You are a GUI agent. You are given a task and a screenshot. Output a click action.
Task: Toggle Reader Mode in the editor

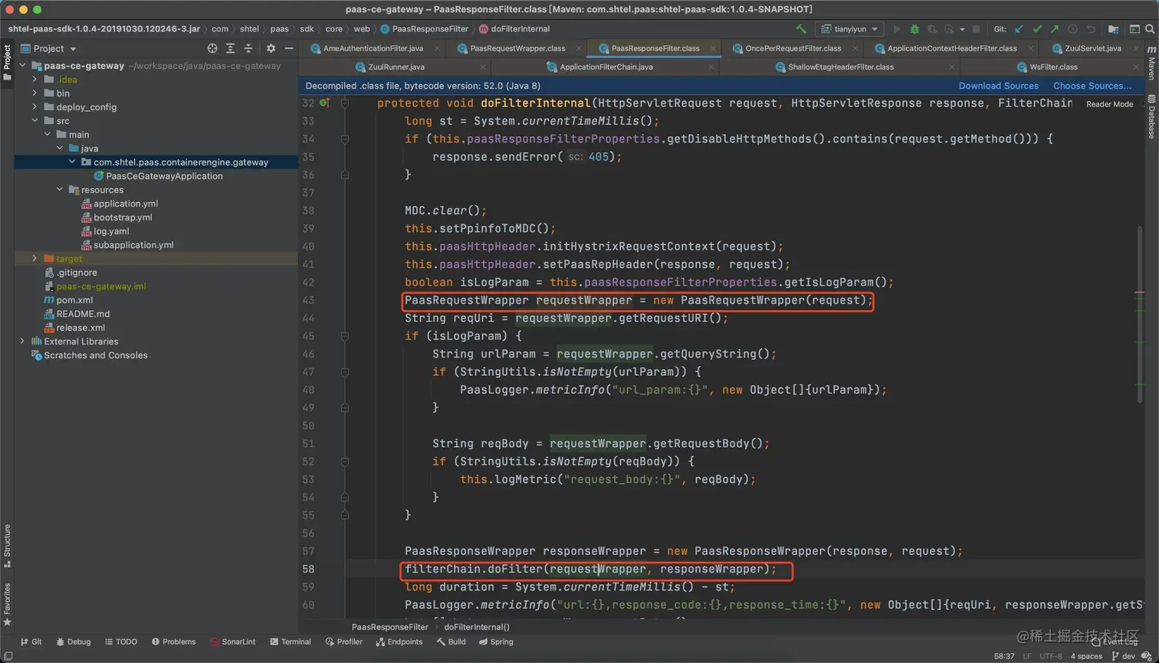coord(1109,104)
